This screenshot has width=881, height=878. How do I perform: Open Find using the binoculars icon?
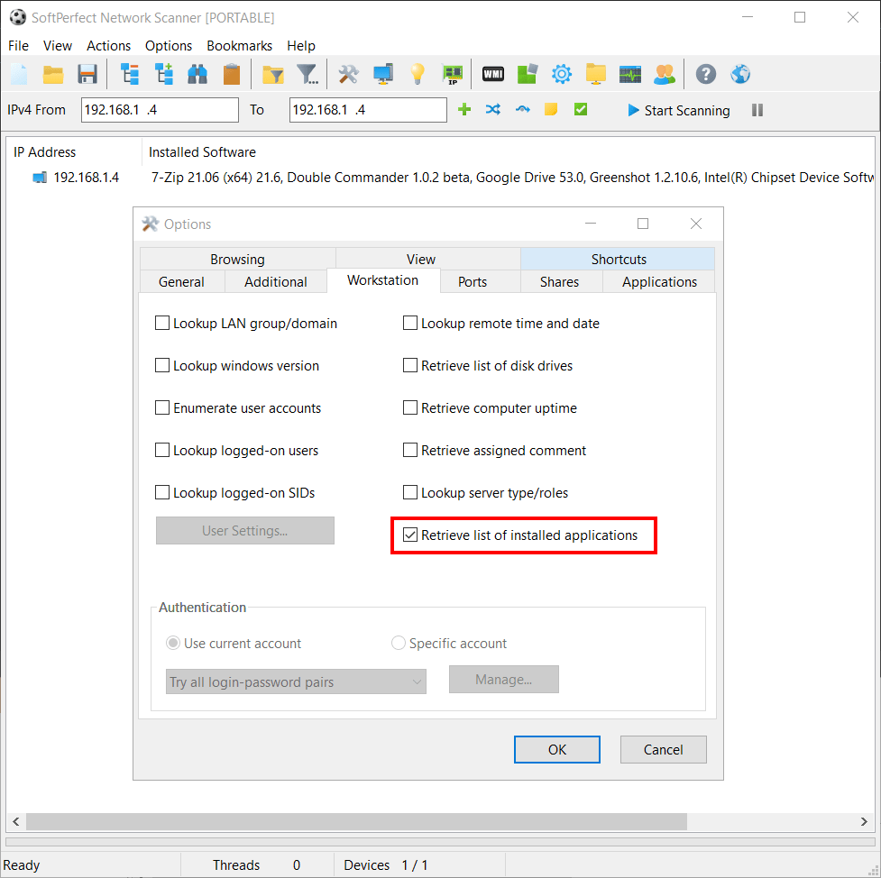click(197, 74)
